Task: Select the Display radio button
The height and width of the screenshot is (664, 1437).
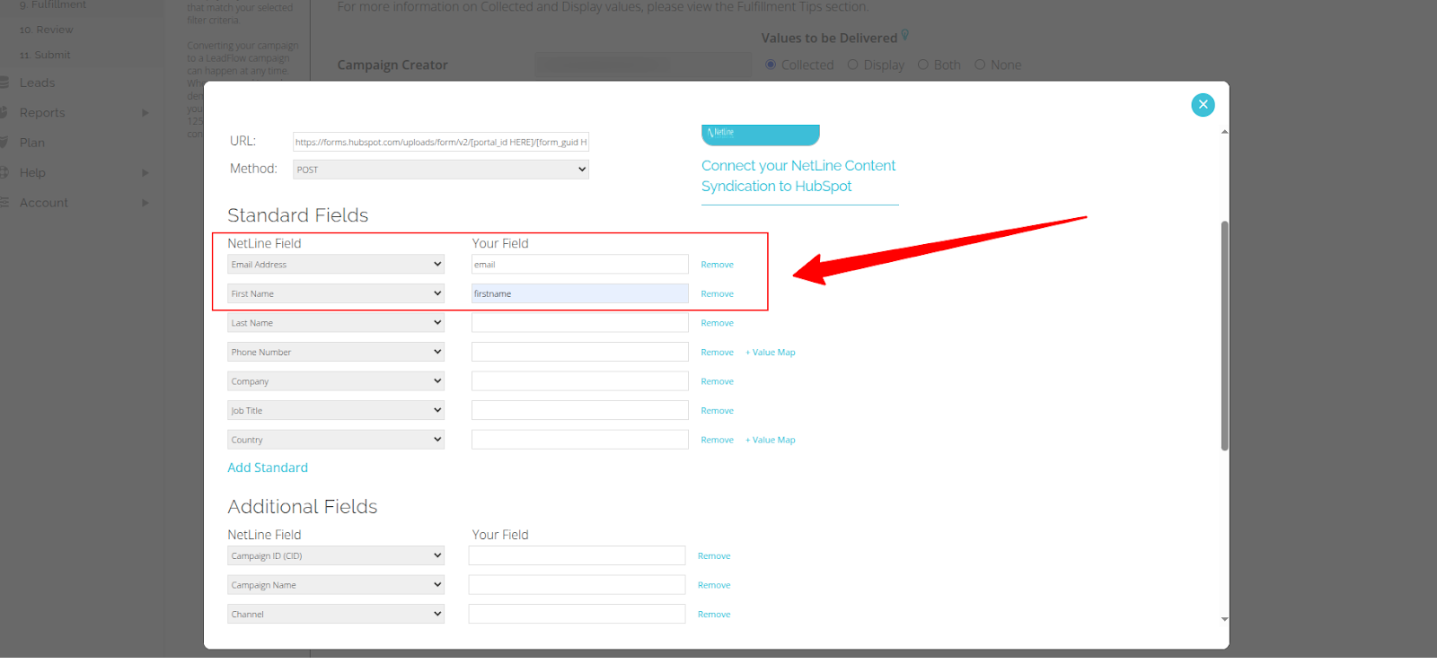Action: coord(853,65)
